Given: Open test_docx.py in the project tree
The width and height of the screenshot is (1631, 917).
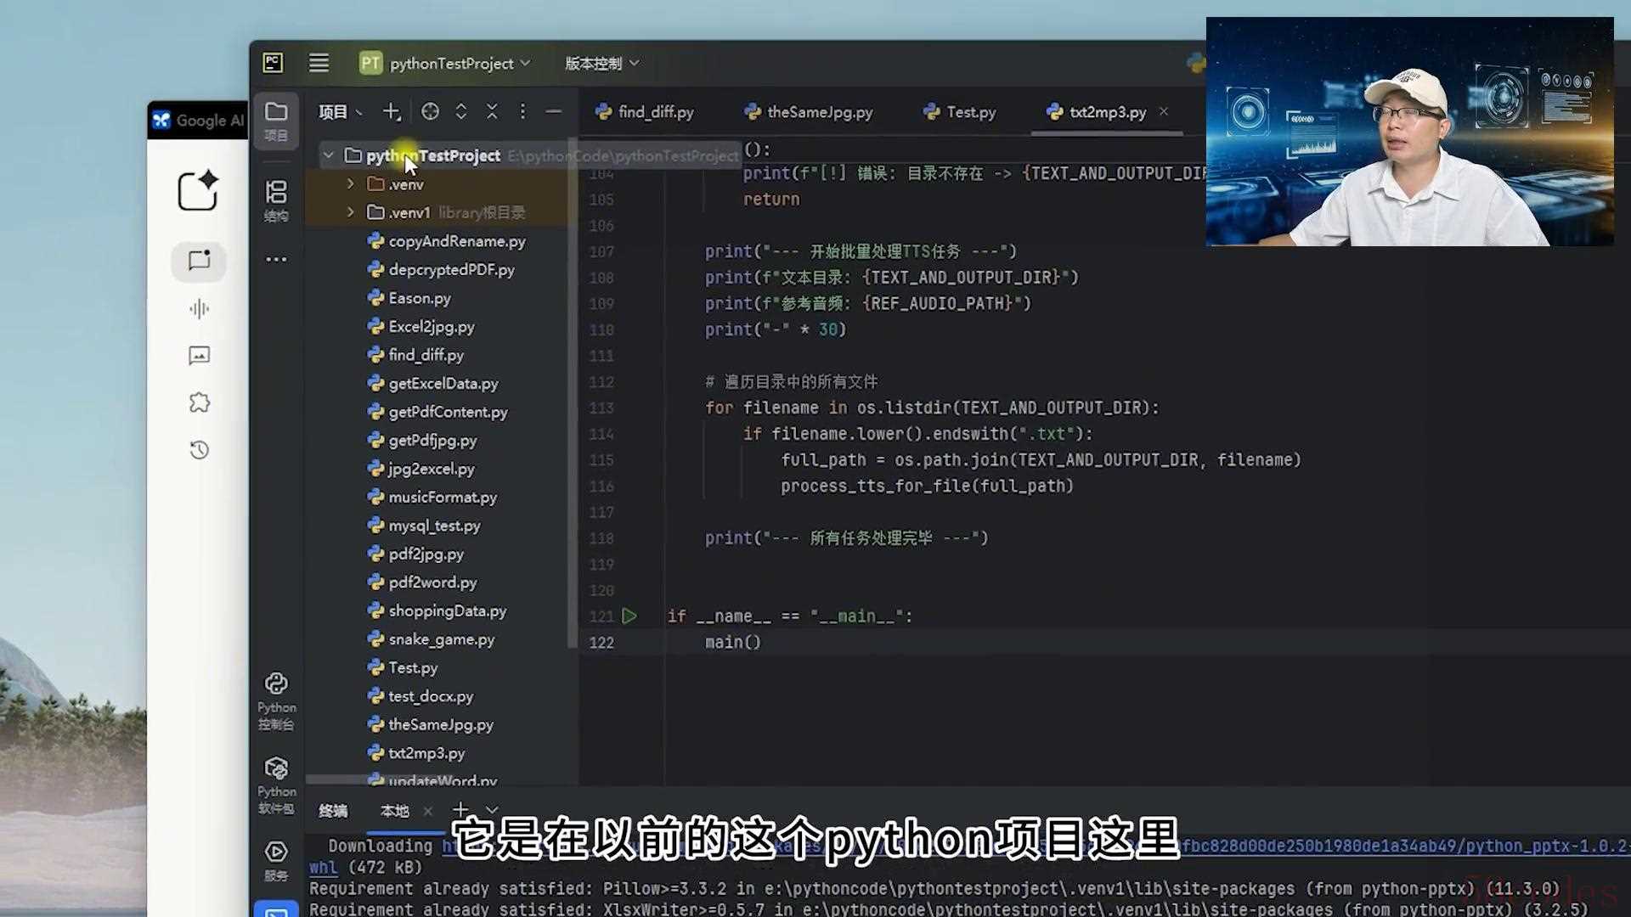Looking at the screenshot, I should 420,696.
